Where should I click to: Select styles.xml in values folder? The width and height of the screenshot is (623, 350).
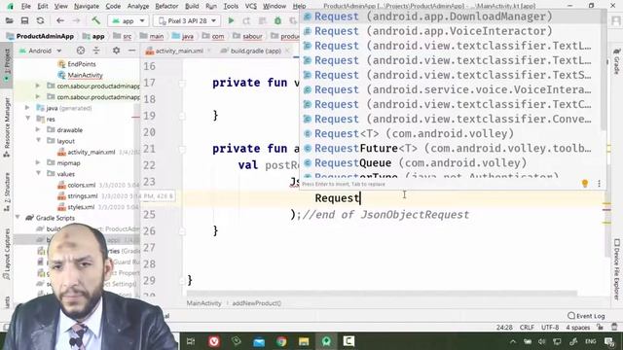pyautogui.click(x=81, y=207)
